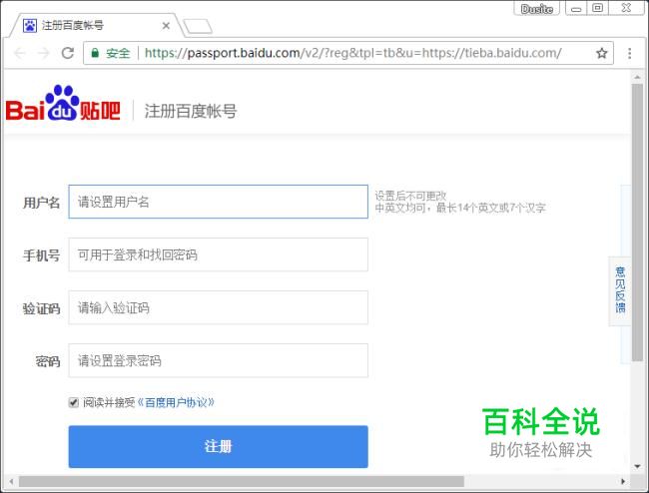Click the vertical scrollbar down arrow
The image size is (649, 493).
637,466
